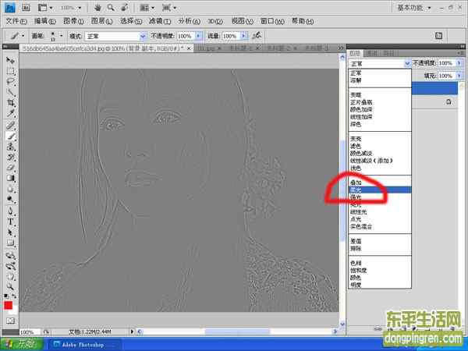The image size is (468, 351).
Task: Select the Crop tool
Action: (11, 103)
